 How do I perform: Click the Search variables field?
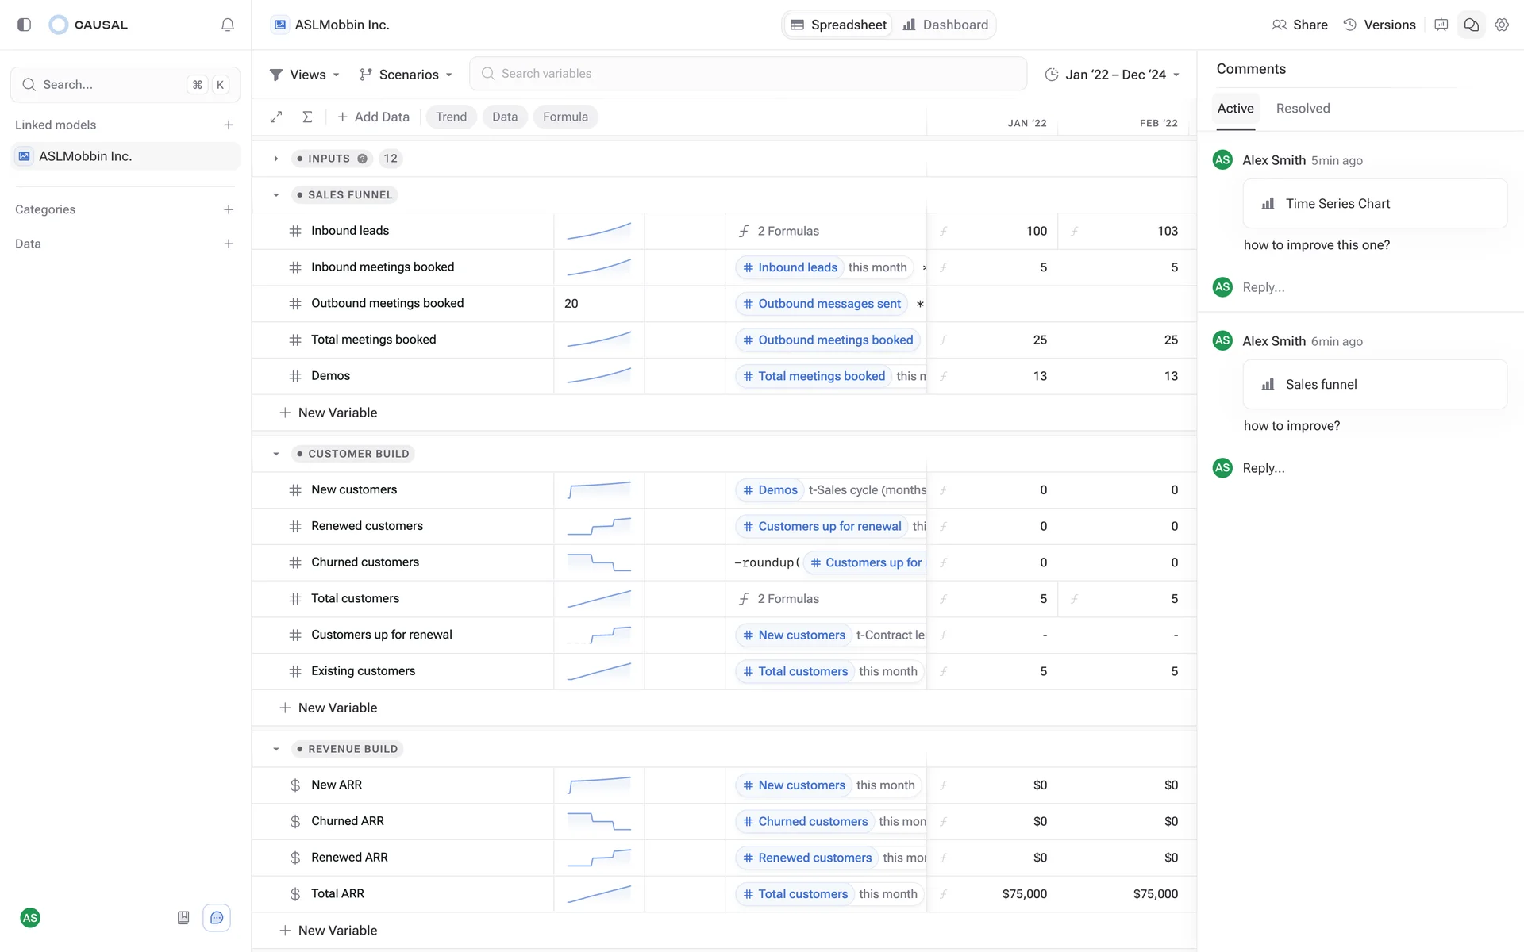748,74
